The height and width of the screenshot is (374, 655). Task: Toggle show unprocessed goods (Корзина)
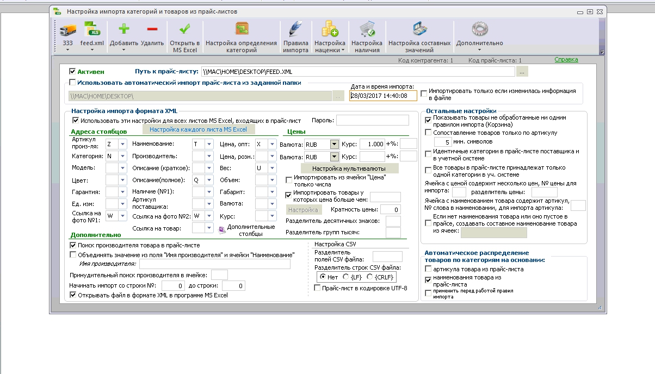coord(429,120)
